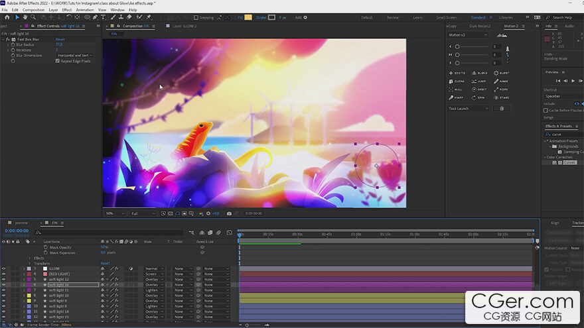This screenshot has height=328, width=584.
Task: Hide the GLOW layer with its eye icon
Action: click(x=4, y=268)
